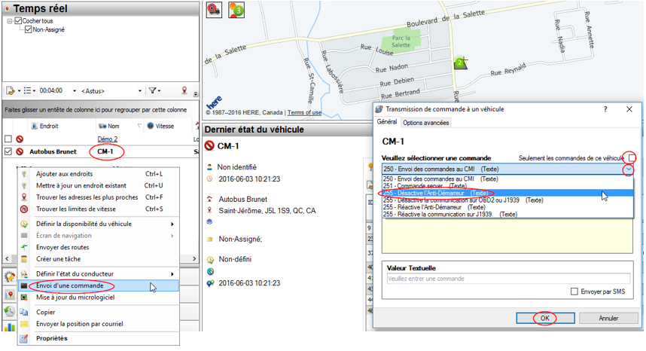Click the help question mark in dialog
This screenshot has height=351, width=646.
pos(605,109)
